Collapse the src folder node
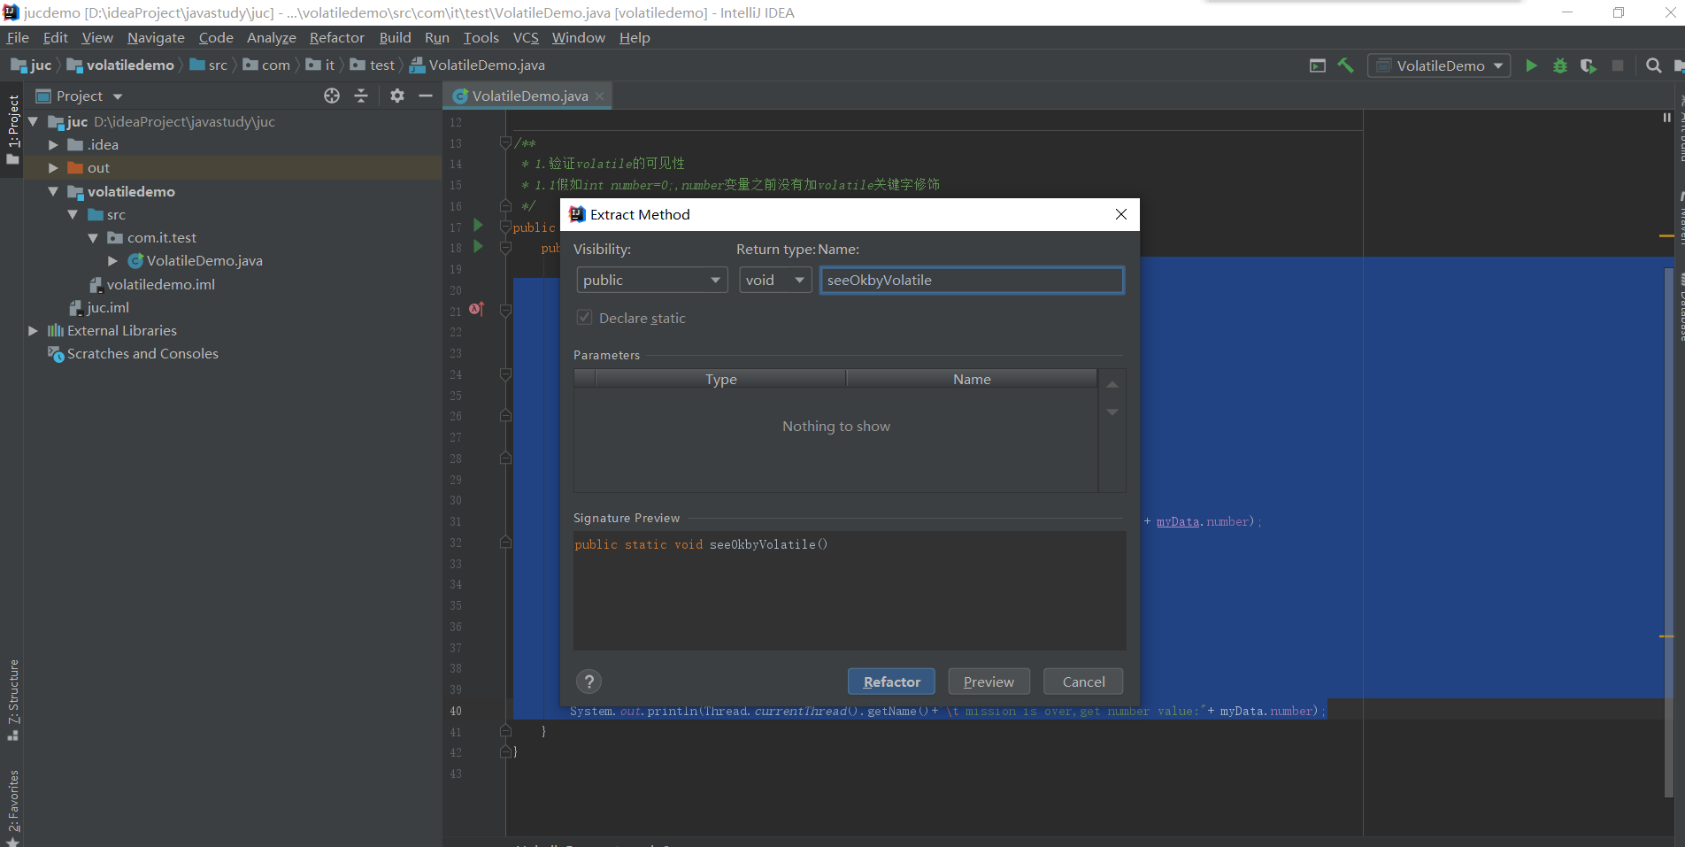Viewport: 1685px width, 847px height. (73, 214)
